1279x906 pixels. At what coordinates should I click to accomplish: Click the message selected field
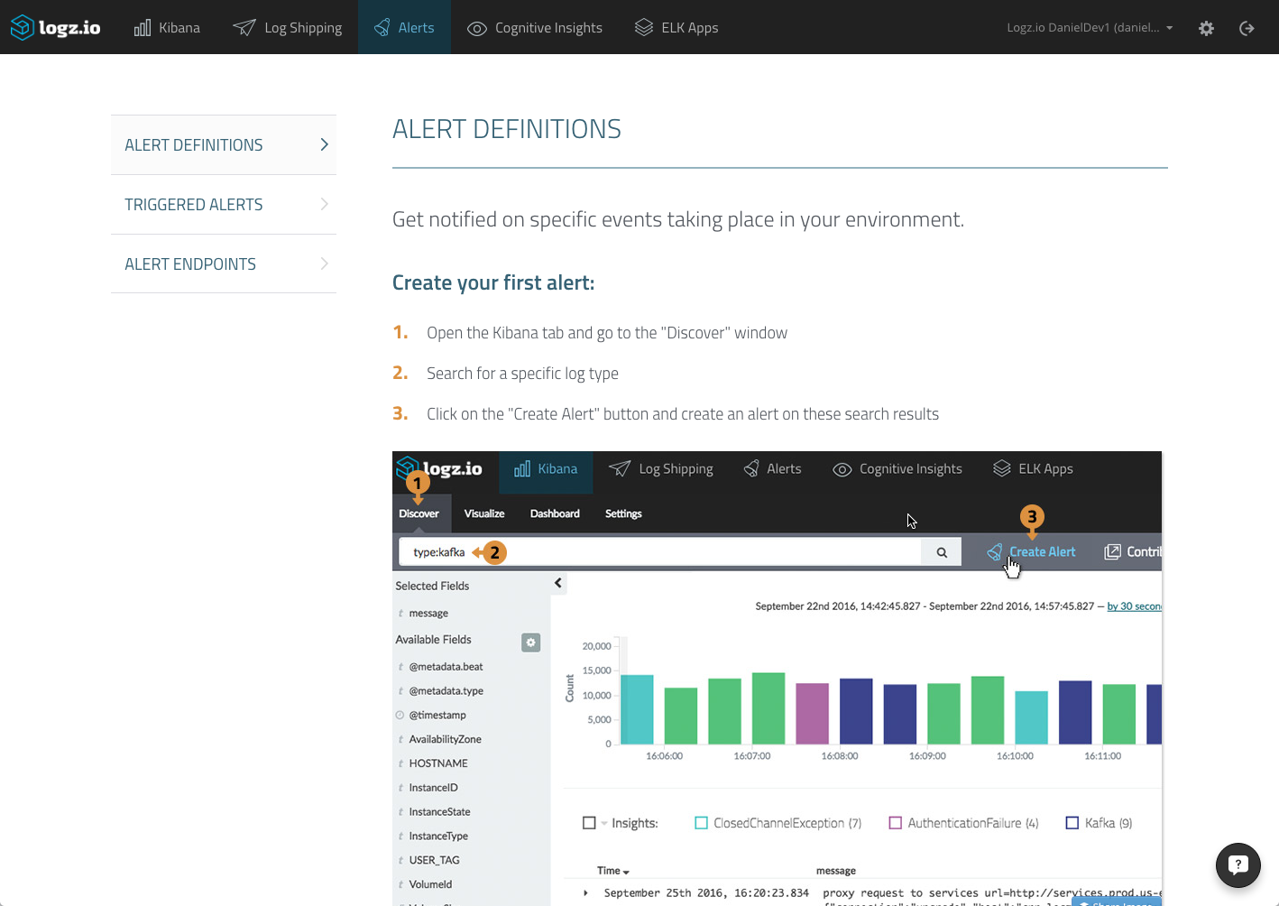coord(428,613)
